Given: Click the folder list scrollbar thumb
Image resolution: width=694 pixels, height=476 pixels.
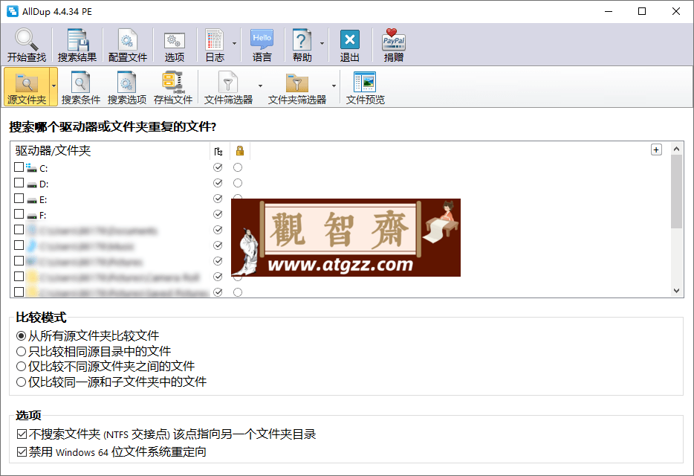Looking at the screenshot, I should pos(676,191).
